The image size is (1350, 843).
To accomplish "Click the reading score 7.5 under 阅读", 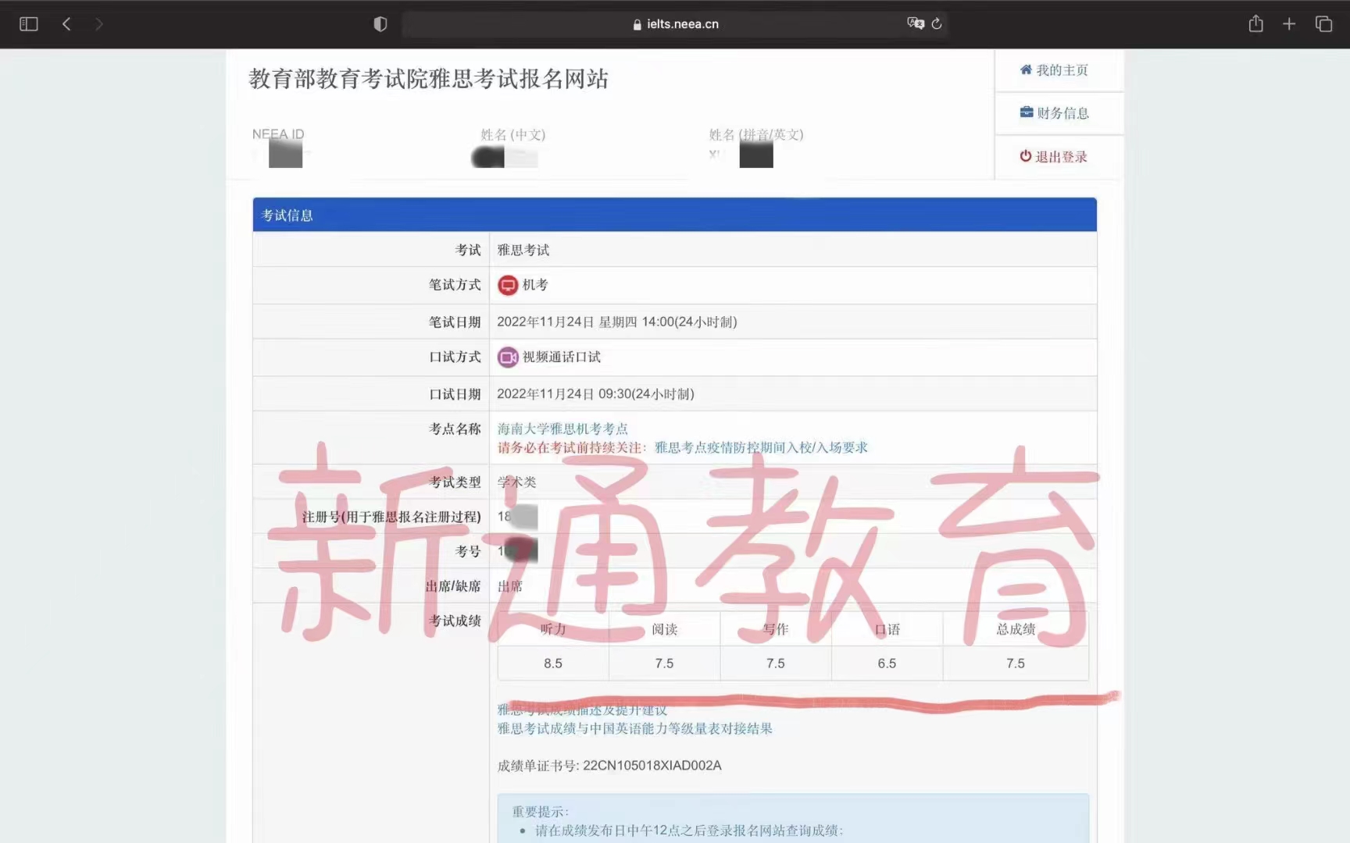I will pyautogui.click(x=664, y=663).
